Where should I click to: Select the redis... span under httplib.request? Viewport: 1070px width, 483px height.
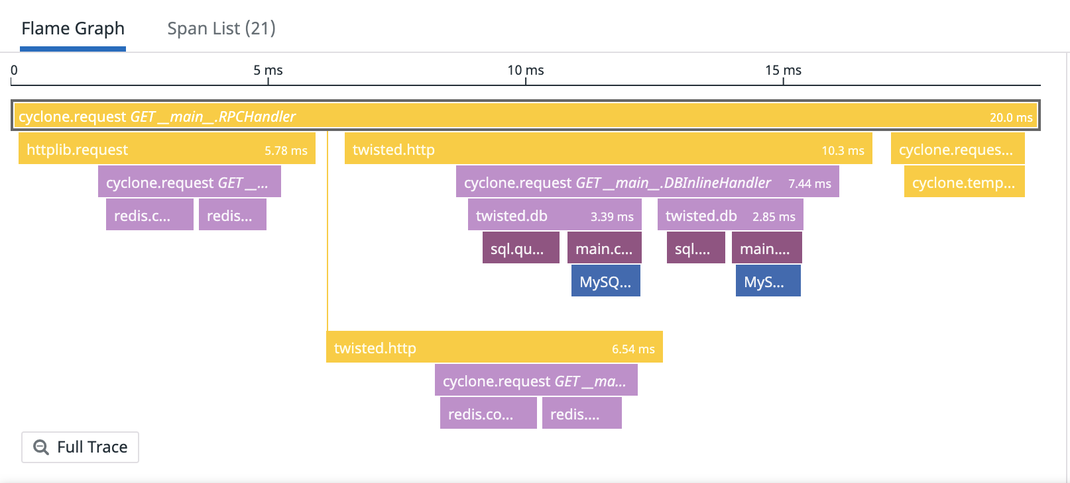pos(233,214)
